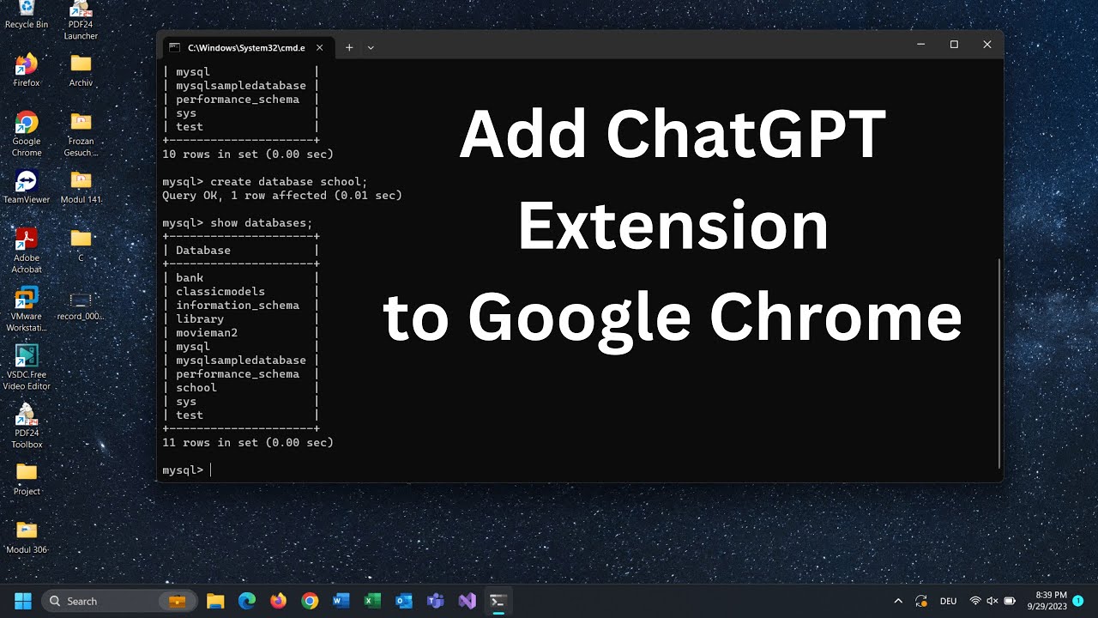Open the Recycle Bin desktop icon
This screenshot has height=618, width=1098.
(x=26, y=14)
